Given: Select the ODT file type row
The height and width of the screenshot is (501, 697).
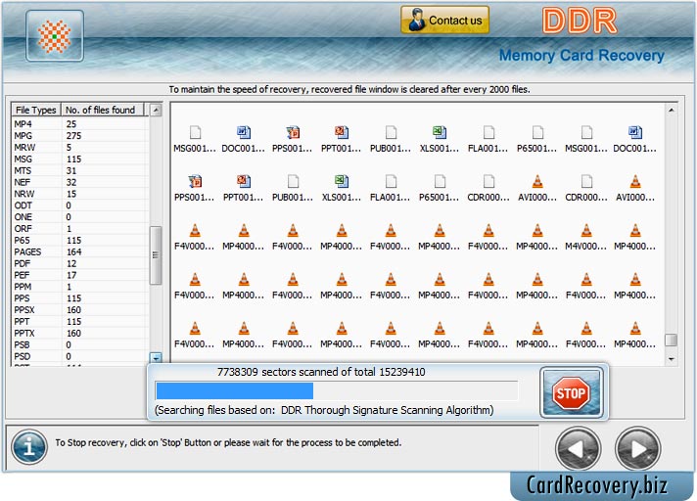Looking at the screenshot, I should (x=80, y=205).
